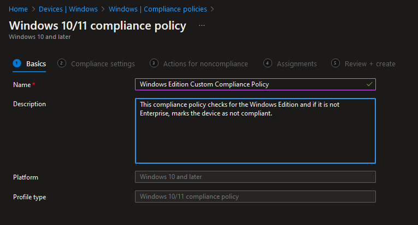Go to Devices | Windows breadcrumb
Screen dimensions: 418x225
(68, 9)
